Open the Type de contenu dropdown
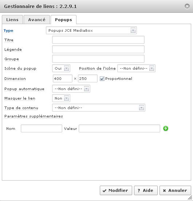193x201 pixels. pyautogui.click(x=99, y=108)
